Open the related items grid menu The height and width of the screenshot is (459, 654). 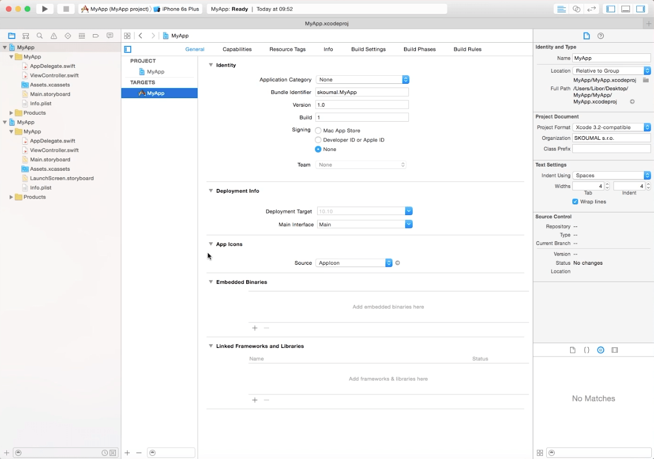point(127,36)
